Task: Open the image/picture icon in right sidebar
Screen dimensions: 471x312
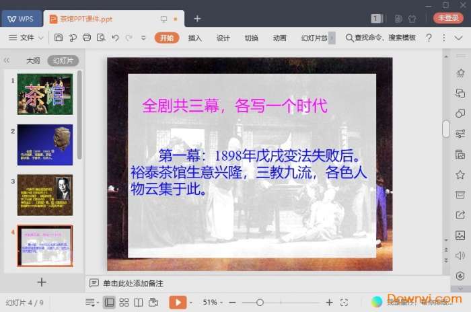Action: point(460,235)
